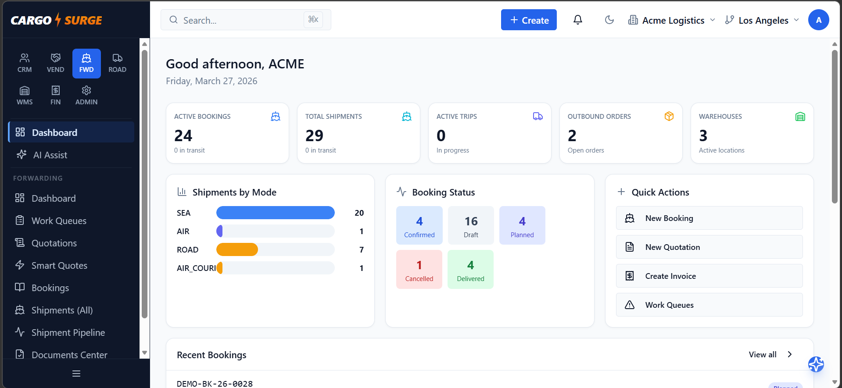The width and height of the screenshot is (842, 388).
Task: Click the Cargo Surge logo
Action: tap(56, 20)
